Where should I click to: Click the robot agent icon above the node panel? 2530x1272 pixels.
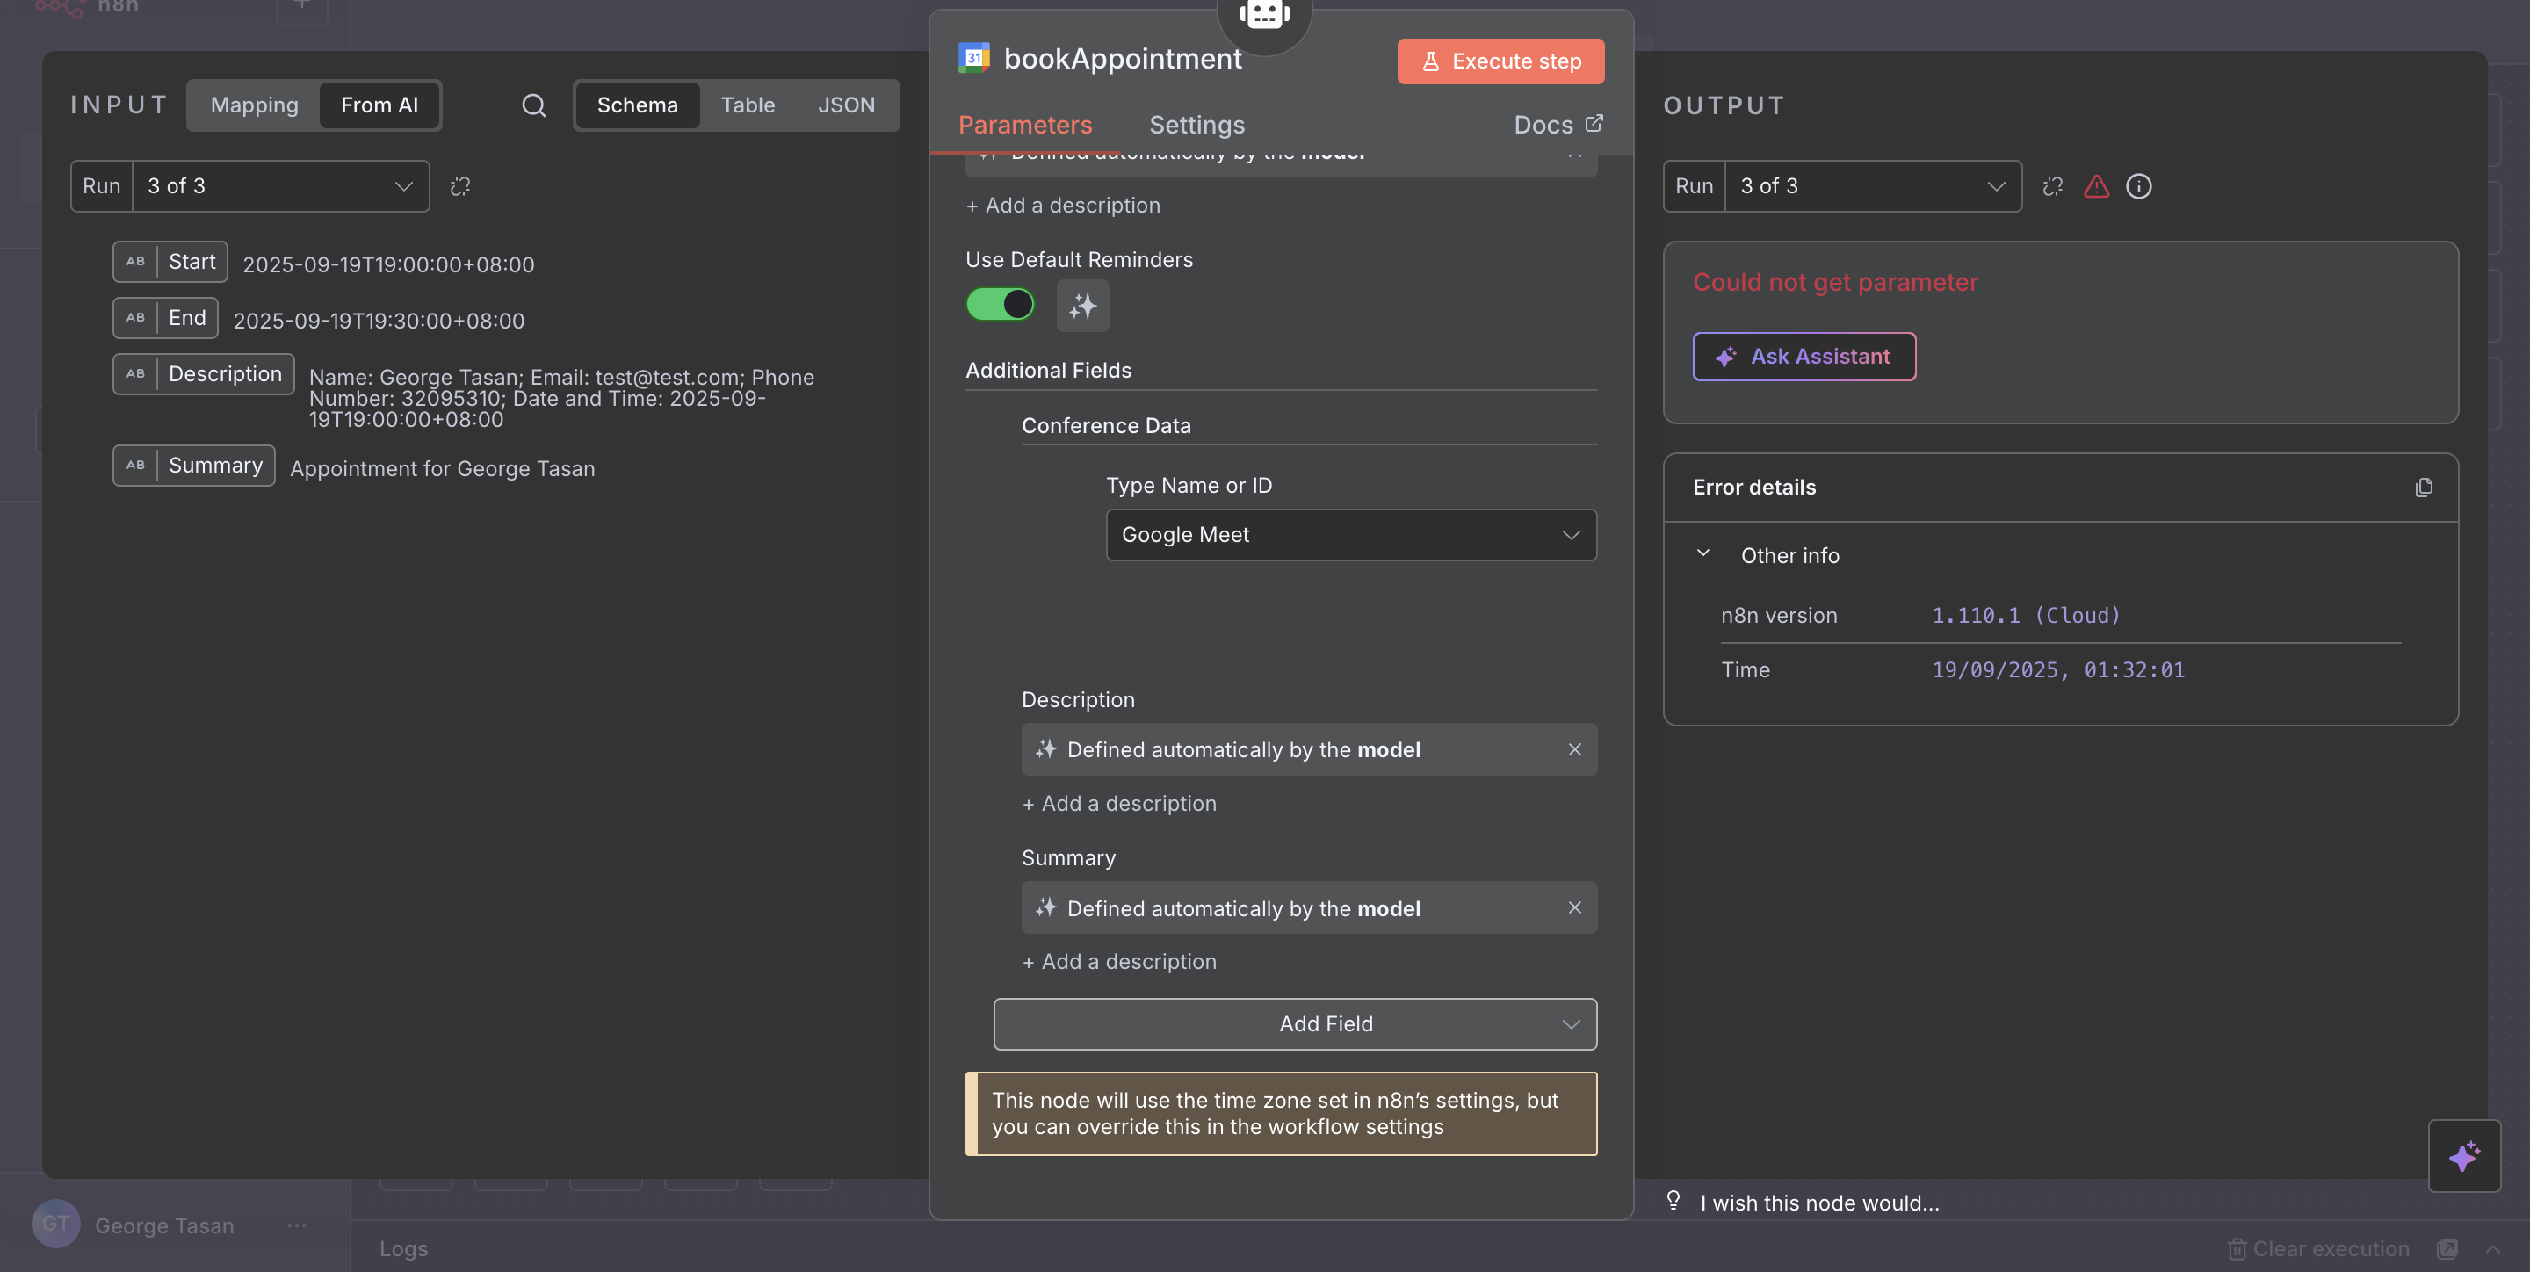coord(1263,14)
